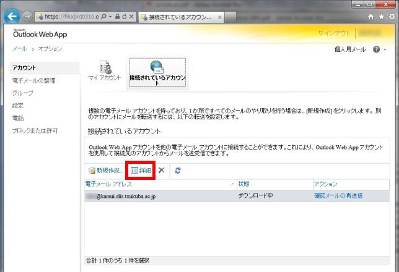
Task: Go back with the browser back arrow
Action: 12,17
